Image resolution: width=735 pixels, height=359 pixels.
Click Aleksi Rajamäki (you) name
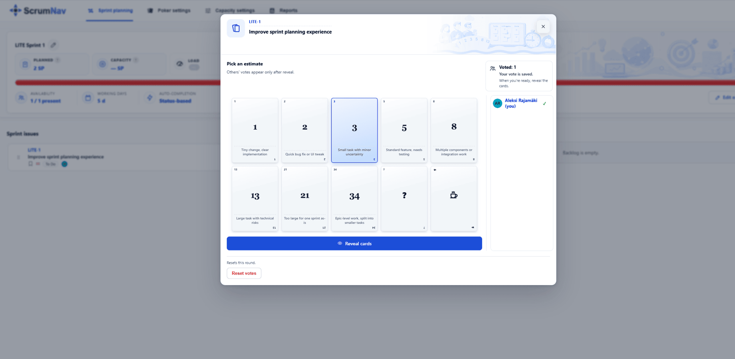coord(521,103)
